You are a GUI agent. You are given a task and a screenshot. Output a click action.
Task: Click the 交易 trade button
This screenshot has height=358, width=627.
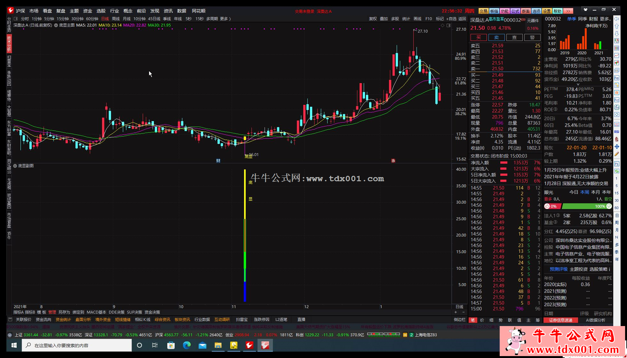pyautogui.click(x=483, y=11)
